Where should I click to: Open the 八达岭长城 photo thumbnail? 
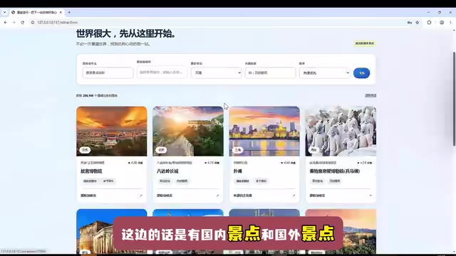188,131
